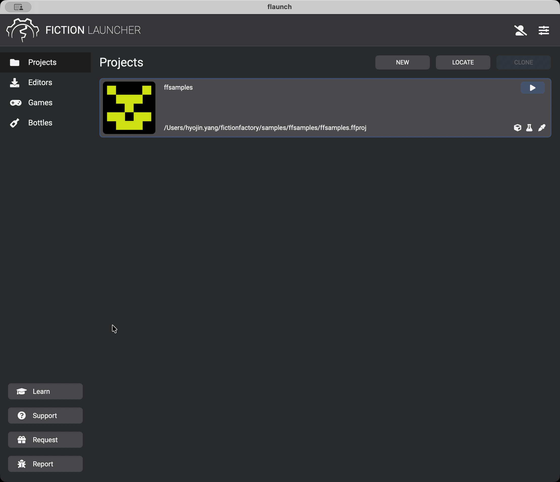The height and width of the screenshot is (482, 560).
Task: Click the ffsamples flask icon
Action: (x=529, y=128)
